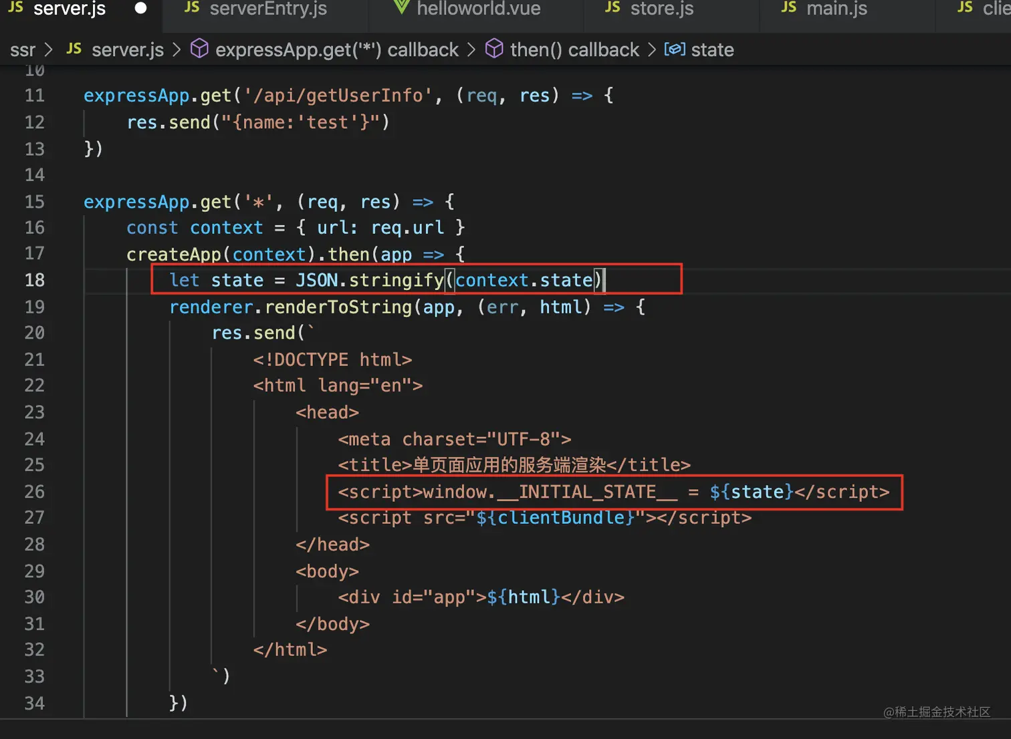Click line number 26 in gutter
The image size is (1011, 739).
point(35,492)
